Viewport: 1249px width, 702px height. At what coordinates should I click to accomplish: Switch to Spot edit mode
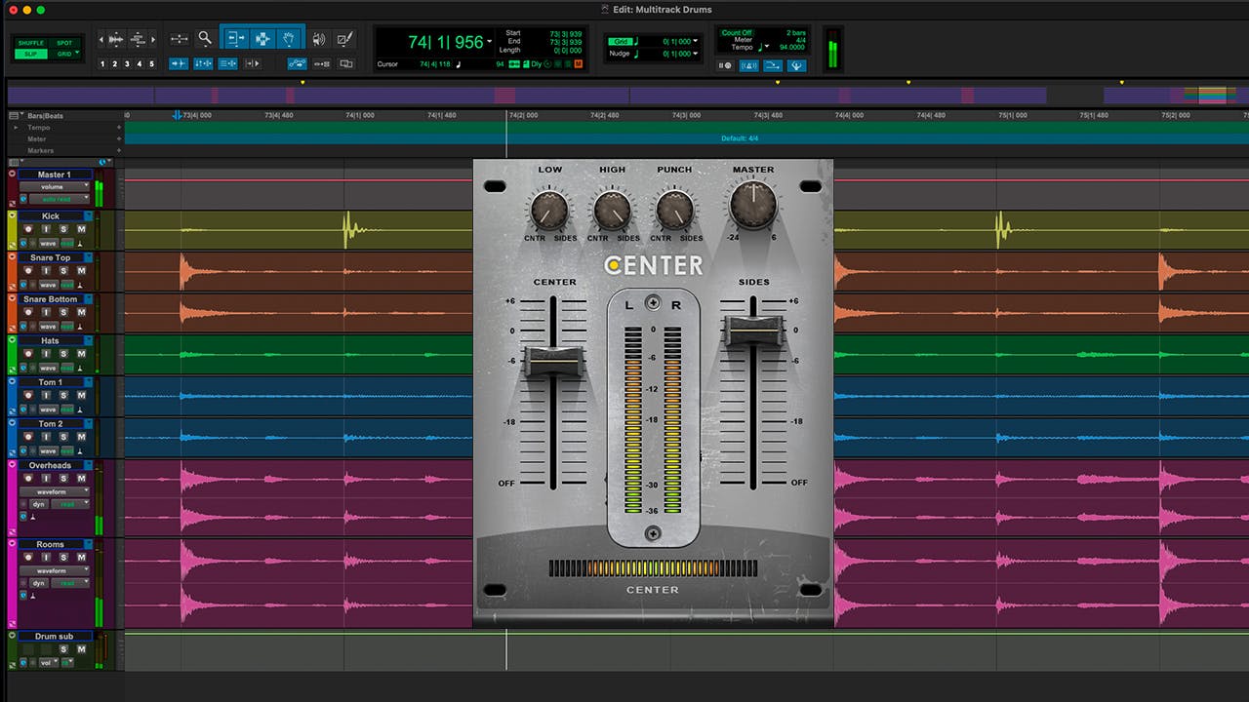click(64, 43)
